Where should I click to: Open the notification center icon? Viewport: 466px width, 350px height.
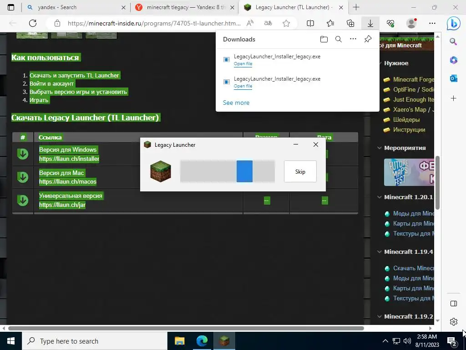tap(452, 341)
